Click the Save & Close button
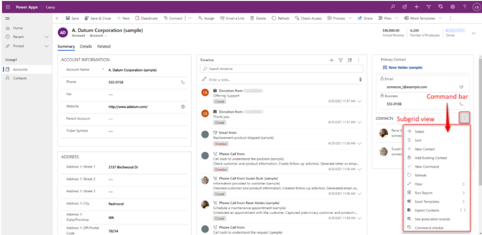 coord(98,18)
